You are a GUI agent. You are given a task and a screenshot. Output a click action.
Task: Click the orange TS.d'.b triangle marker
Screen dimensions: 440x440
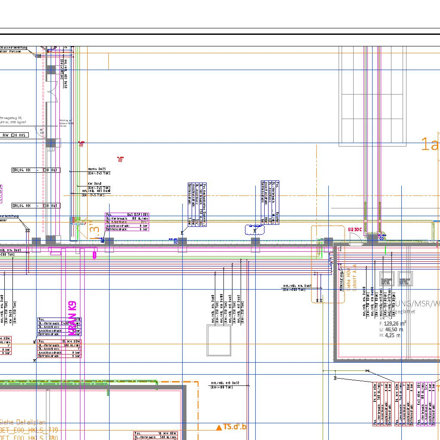(x=219, y=427)
